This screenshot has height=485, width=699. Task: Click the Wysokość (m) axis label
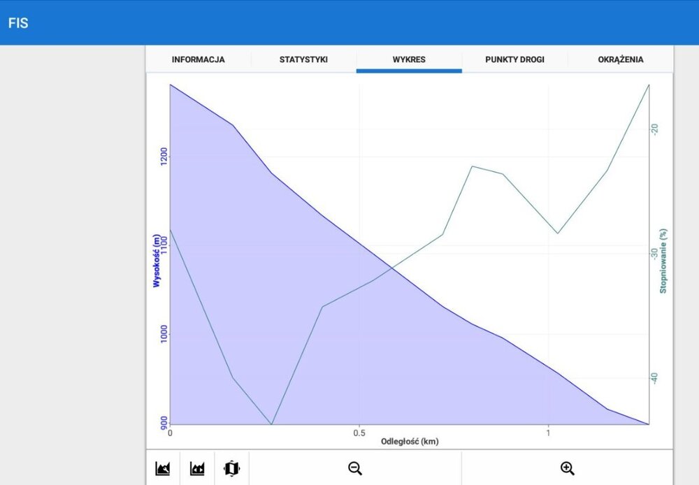pyautogui.click(x=157, y=260)
